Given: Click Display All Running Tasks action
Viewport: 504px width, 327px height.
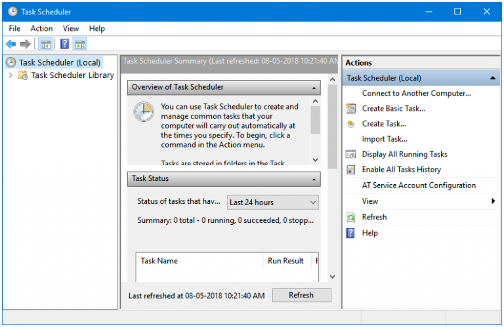Looking at the screenshot, I should point(404,155).
